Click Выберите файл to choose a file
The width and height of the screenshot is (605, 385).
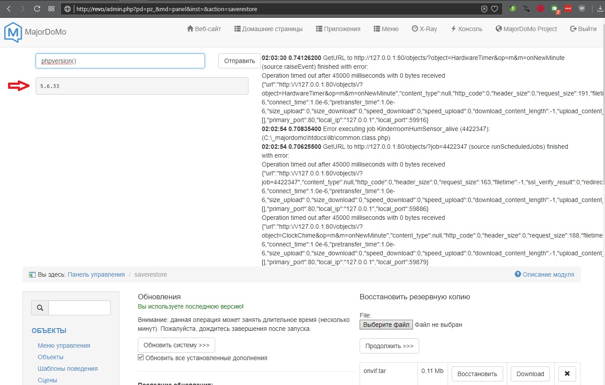click(x=386, y=325)
